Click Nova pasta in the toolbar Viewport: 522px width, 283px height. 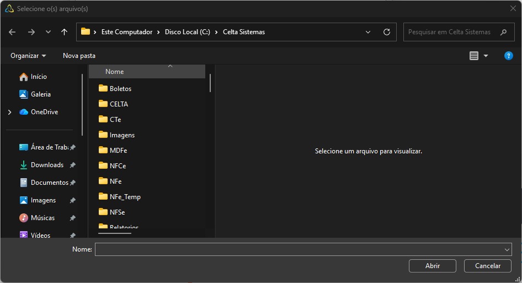(x=79, y=56)
